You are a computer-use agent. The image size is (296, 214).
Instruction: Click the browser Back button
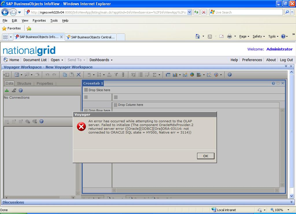[5, 12]
